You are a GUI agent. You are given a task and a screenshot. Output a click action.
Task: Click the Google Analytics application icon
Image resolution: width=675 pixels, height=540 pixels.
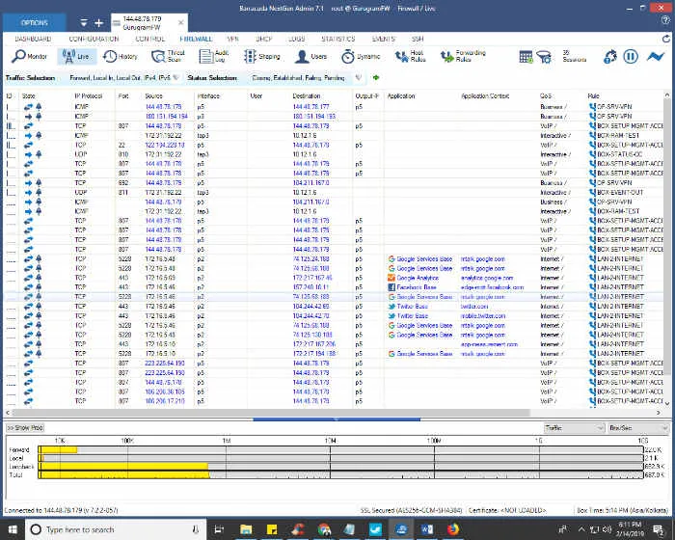coord(391,278)
